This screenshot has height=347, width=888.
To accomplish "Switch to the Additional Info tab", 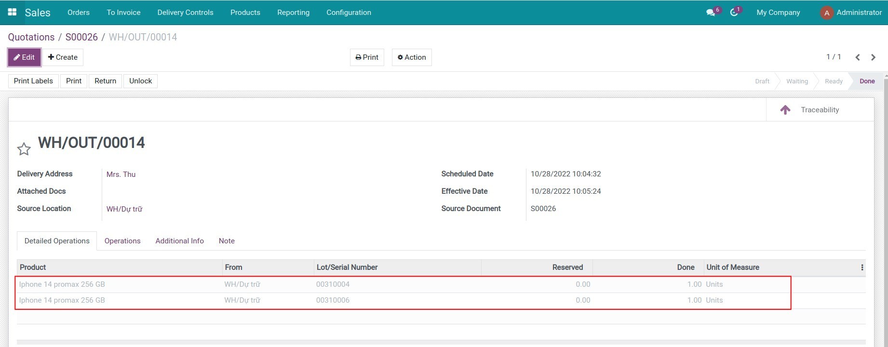I will pyautogui.click(x=179, y=241).
